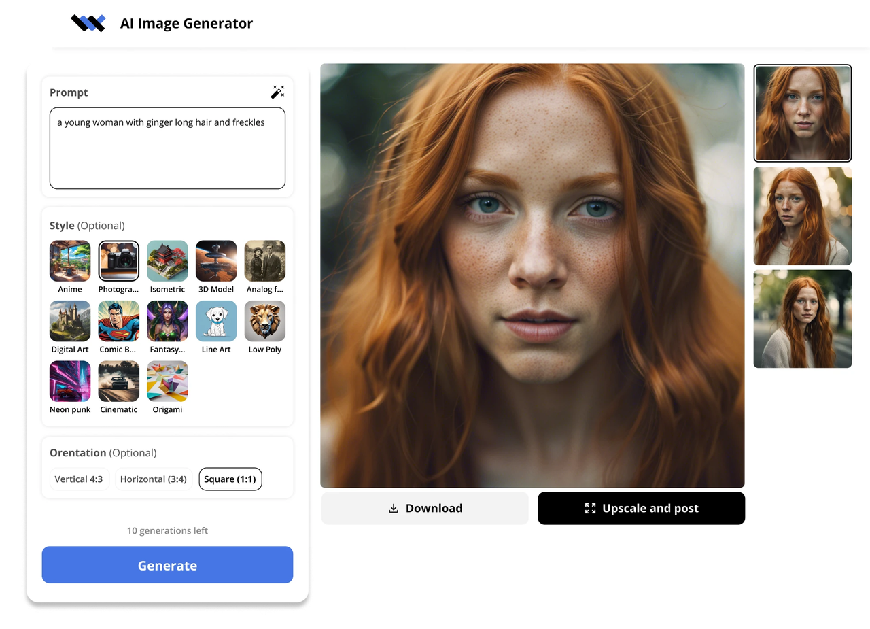Select the Line Art style
The image size is (870, 629).
pos(215,321)
